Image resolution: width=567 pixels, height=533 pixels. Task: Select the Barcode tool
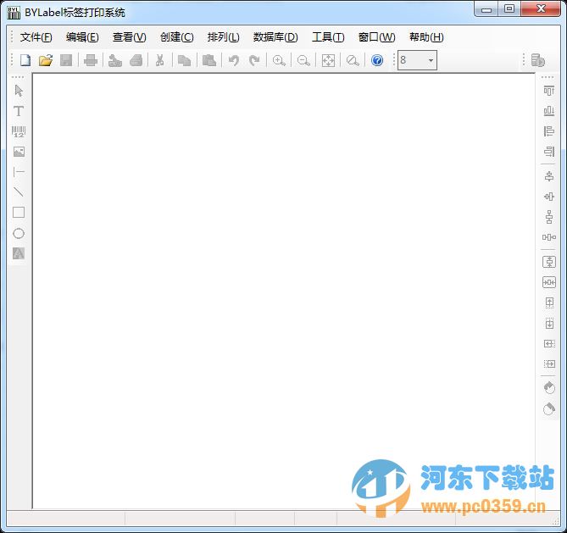(x=19, y=131)
